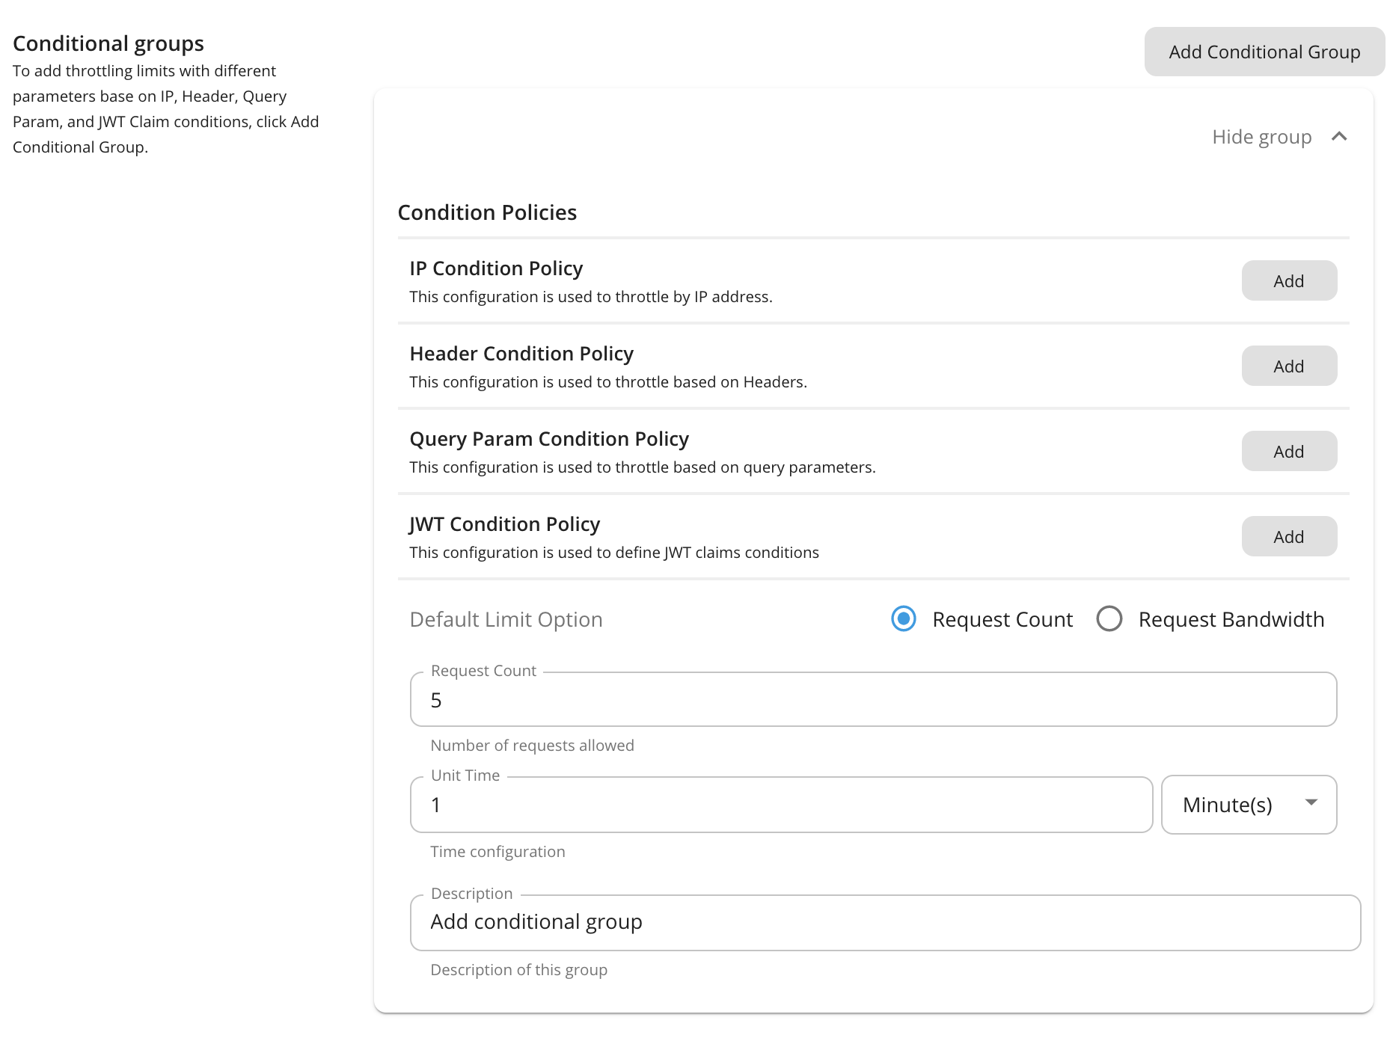Image resolution: width=1390 pixels, height=1041 pixels.
Task: Open the Minute(s) time unit dropdown
Action: tap(1248, 805)
